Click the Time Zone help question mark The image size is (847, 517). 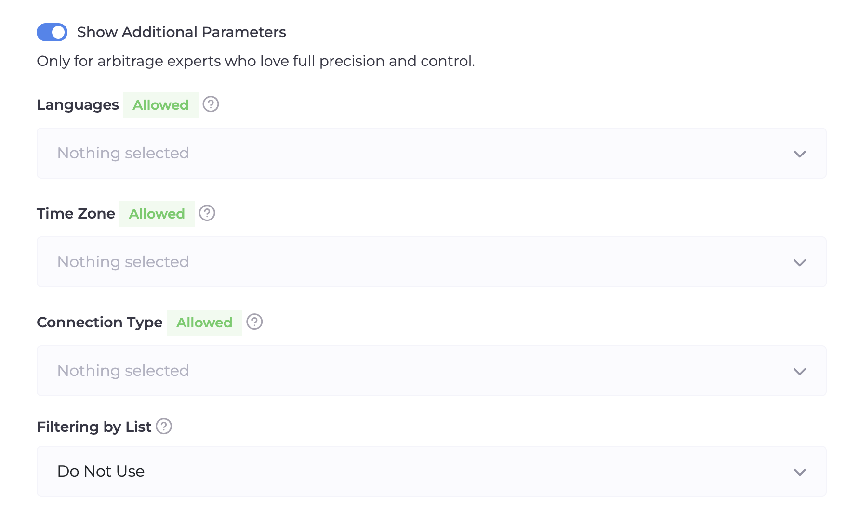[x=207, y=213]
